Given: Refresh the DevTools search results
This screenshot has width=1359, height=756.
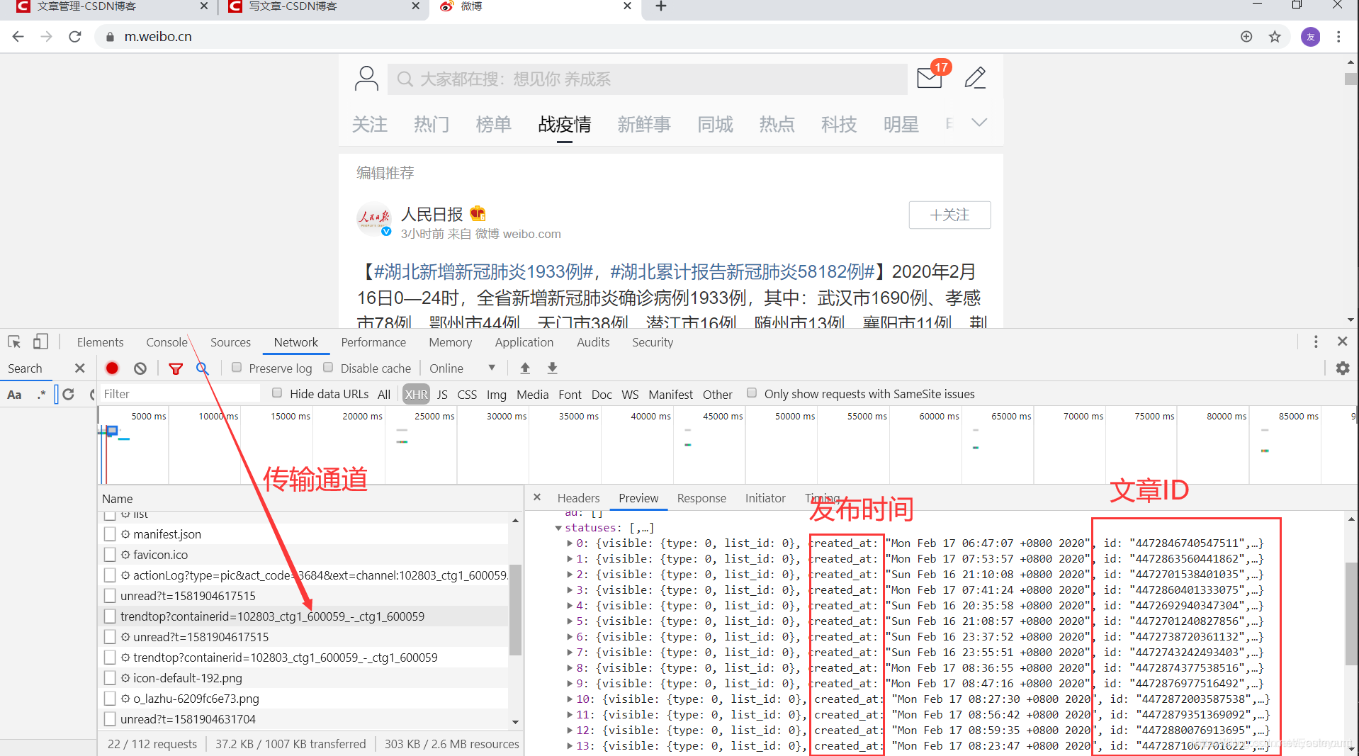Looking at the screenshot, I should click(69, 395).
